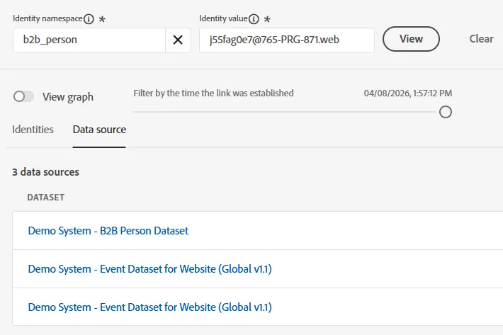The width and height of the screenshot is (503, 335).
Task: Select the Data source tab
Action: (99, 130)
